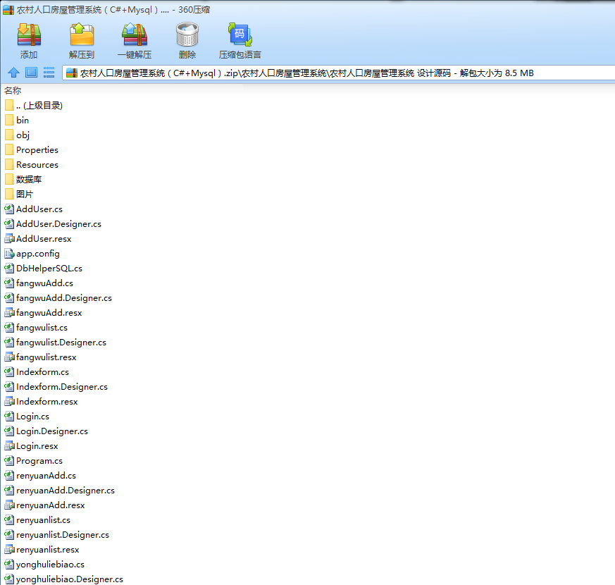Image resolution: width=615 pixels, height=585 pixels.
Task: Select the 数据库 folder icon
Action: [9, 179]
